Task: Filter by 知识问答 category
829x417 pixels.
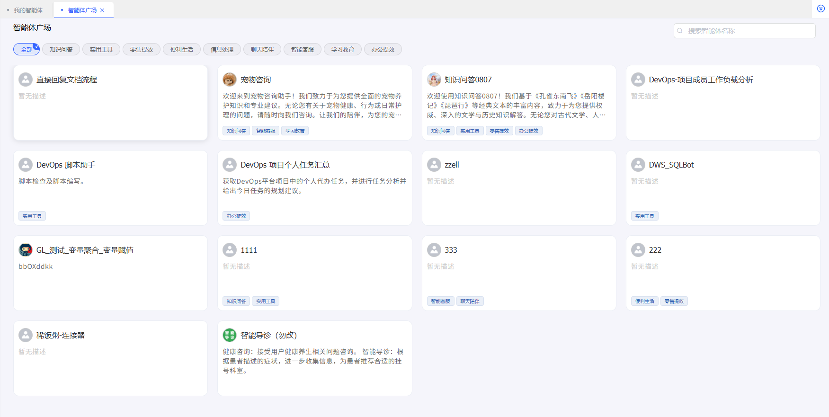Action: click(61, 49)
